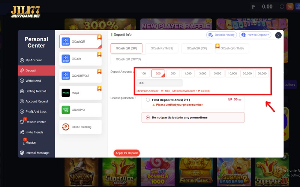Choose the 100 deposit amount
Viewport: 300px width, 187px height.
(x=143, y=73)
